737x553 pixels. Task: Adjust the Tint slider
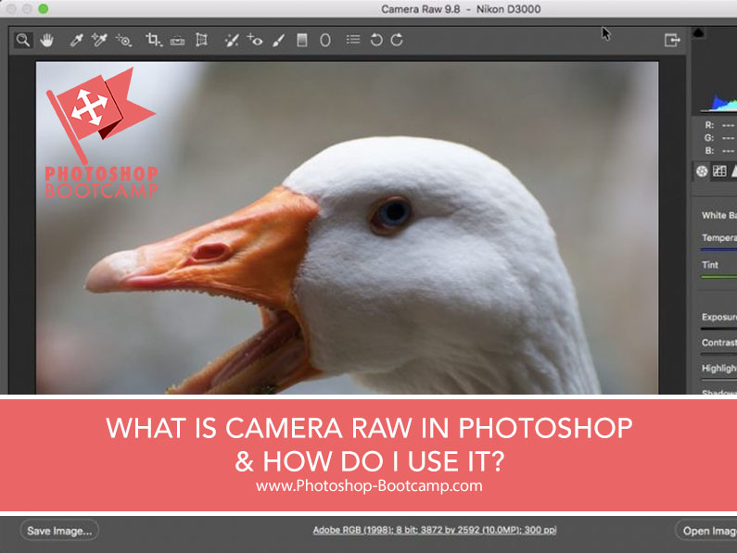pyautogui.click(x=718, y=277)
